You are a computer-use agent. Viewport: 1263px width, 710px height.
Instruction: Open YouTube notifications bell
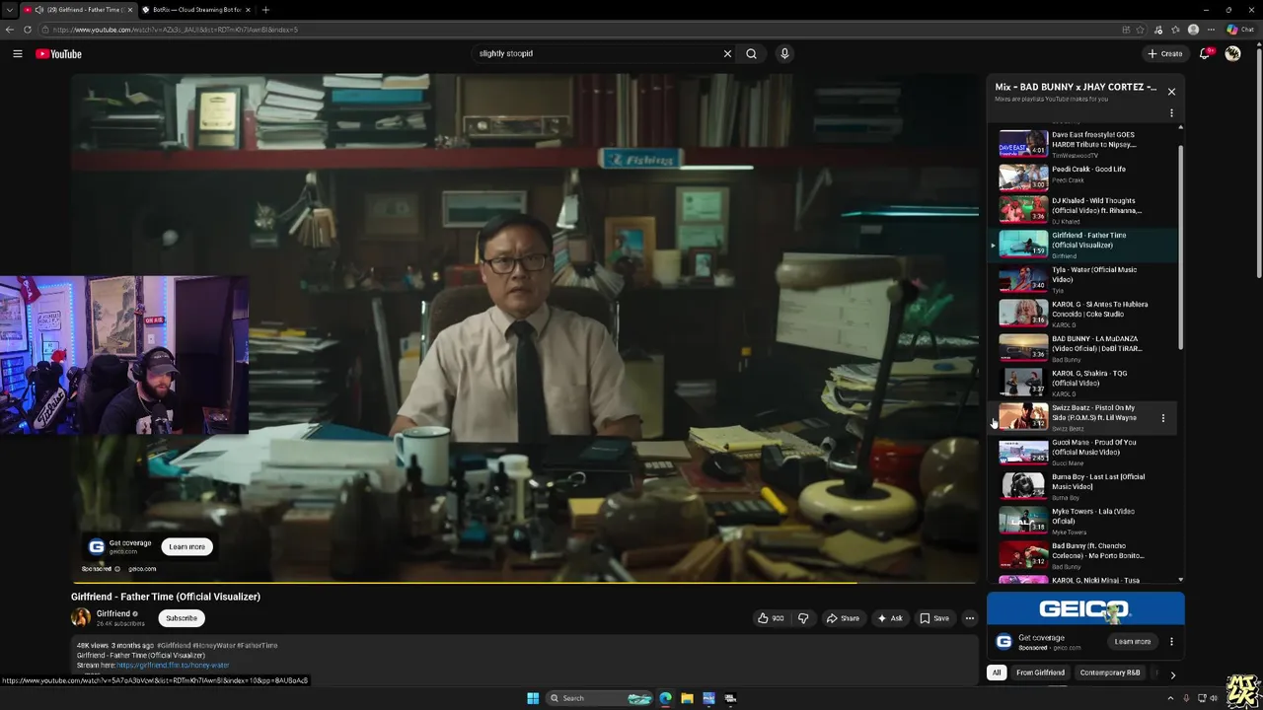pyautogui.click(x=1205, y=53)
